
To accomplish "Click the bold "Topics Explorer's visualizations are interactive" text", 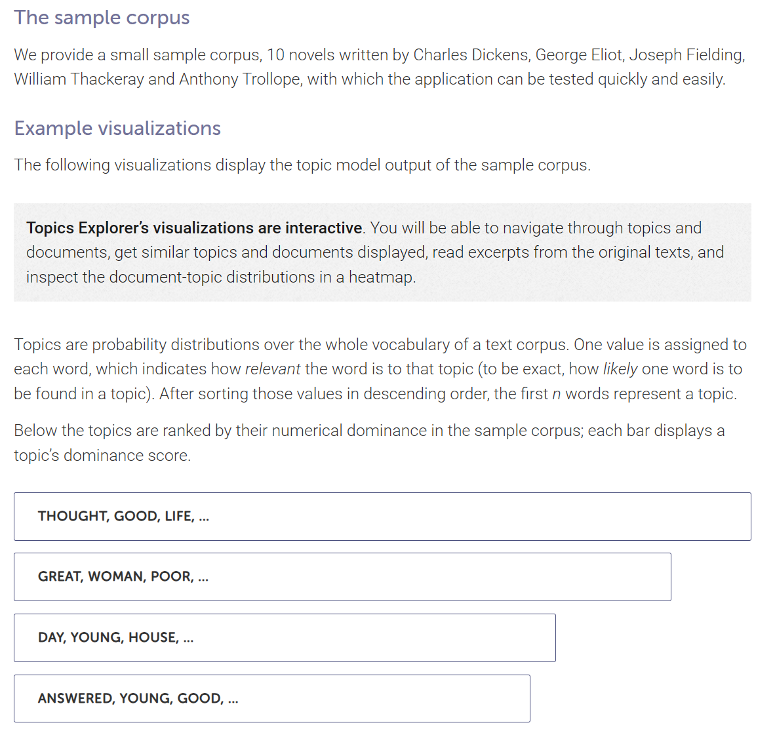I will 193,227.
